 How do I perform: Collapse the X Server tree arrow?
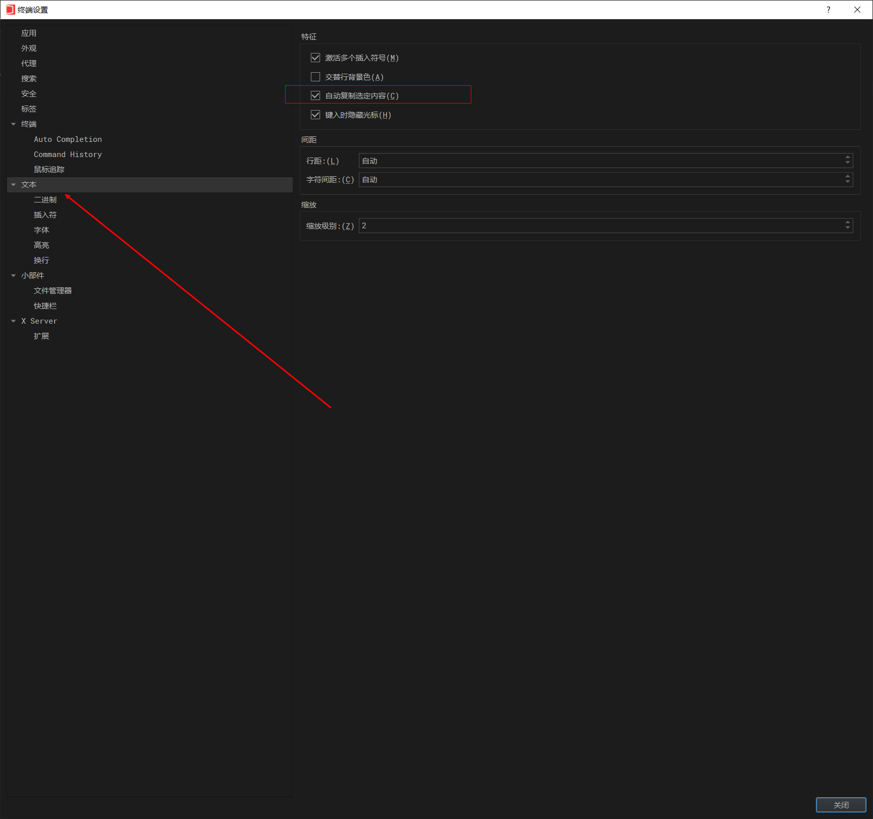(14, 321)
